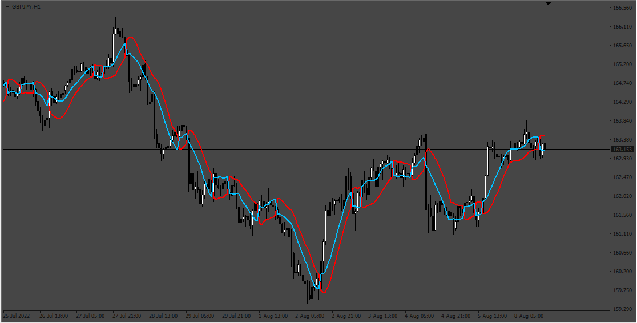Click the 4 Aug 05:00 time label
Screen dimensions: 637x323
point(420,316)
